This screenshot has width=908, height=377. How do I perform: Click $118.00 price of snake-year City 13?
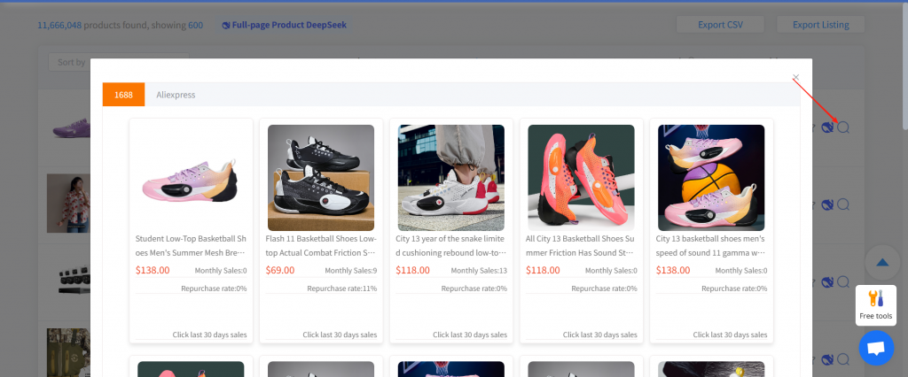(413, 270)
